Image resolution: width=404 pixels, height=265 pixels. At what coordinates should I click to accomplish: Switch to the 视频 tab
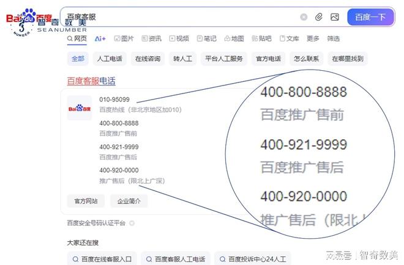[179, 38]
